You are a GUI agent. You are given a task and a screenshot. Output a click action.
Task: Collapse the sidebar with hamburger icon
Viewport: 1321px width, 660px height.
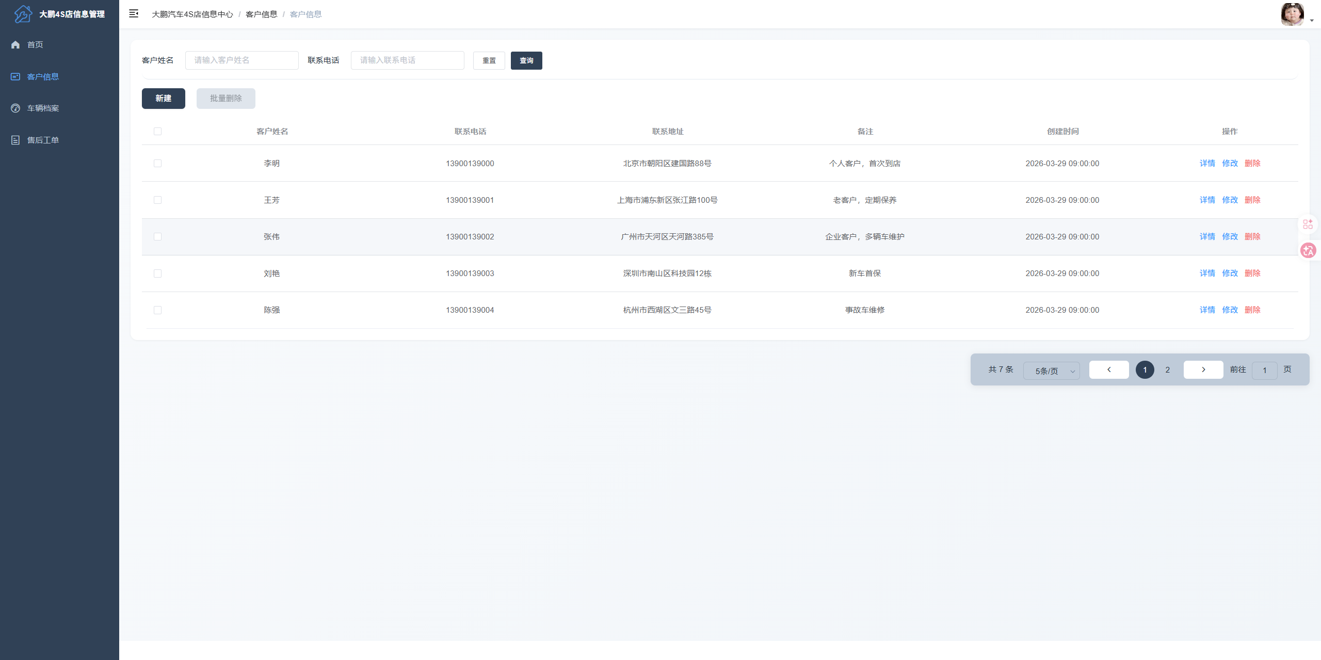click(x=134, y=14)
